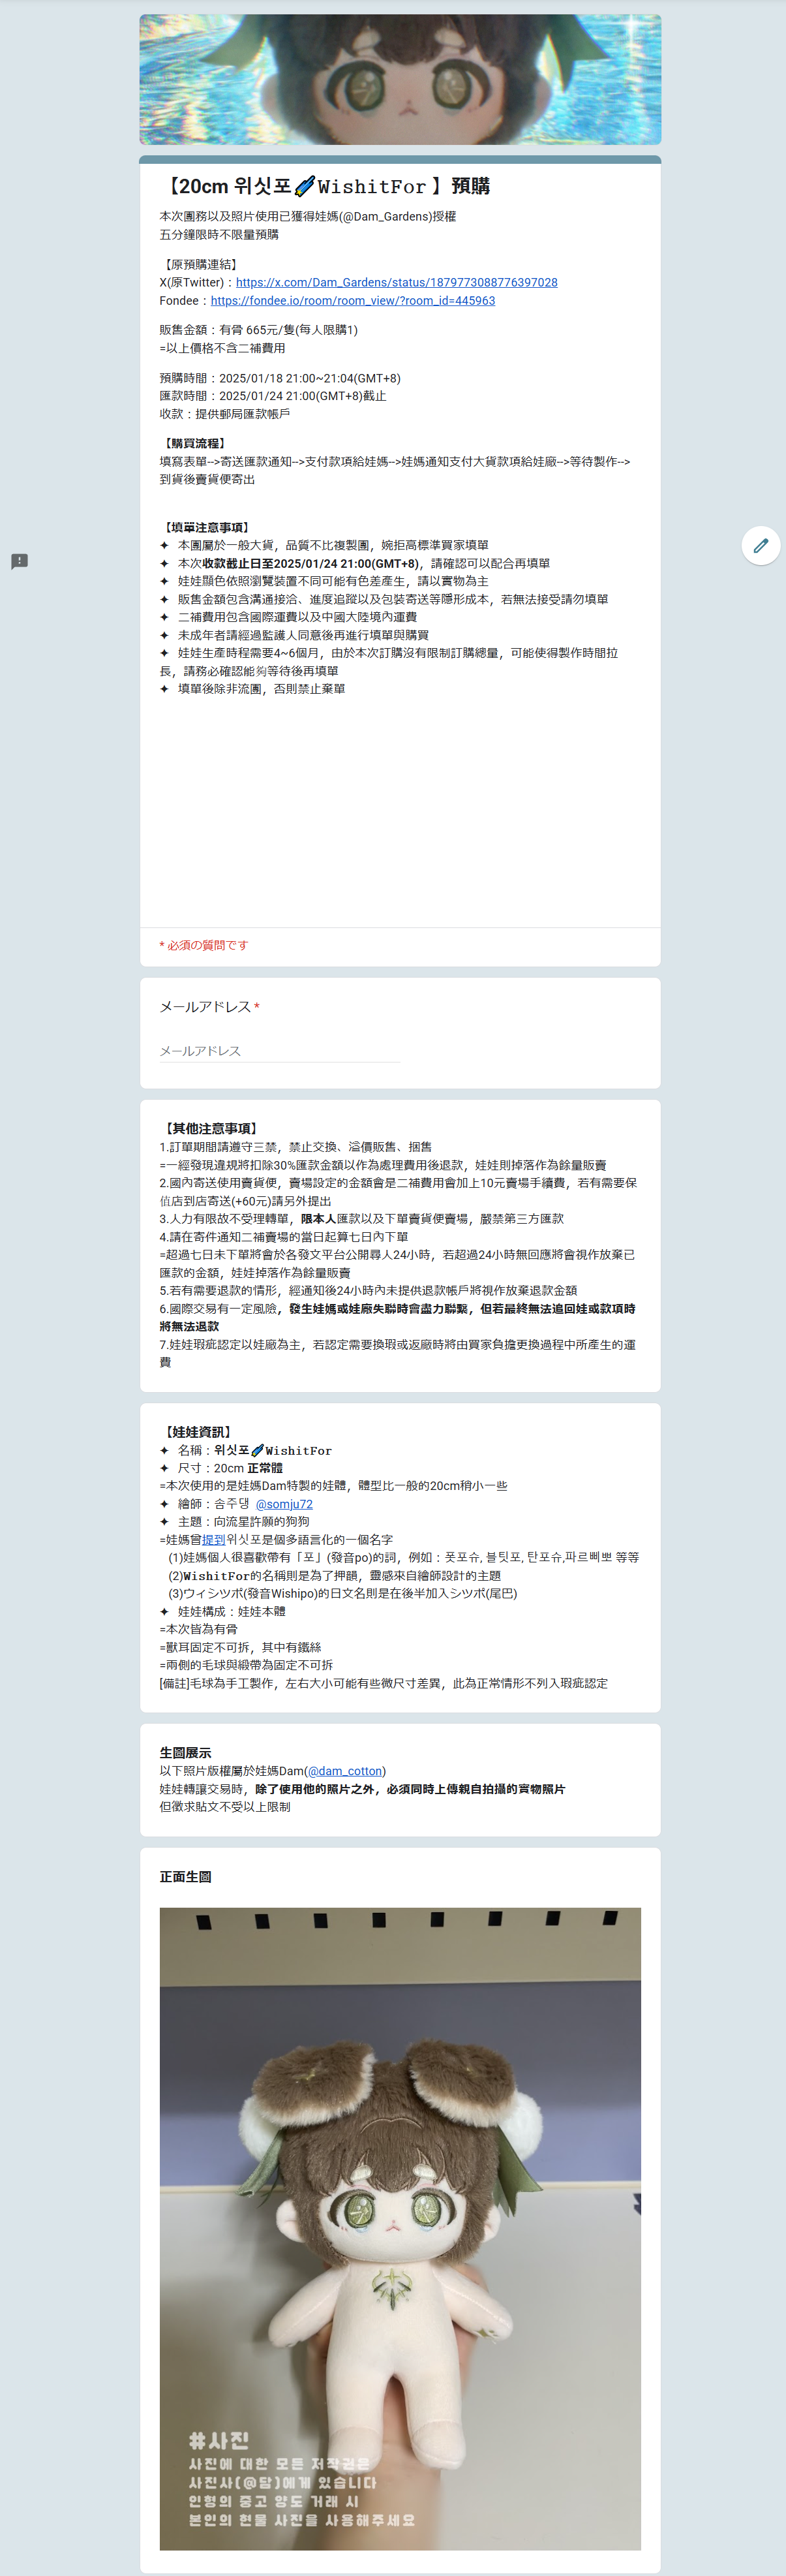Open the Fondee room_view link
The image size is (786, 2576).
(353, 300)
